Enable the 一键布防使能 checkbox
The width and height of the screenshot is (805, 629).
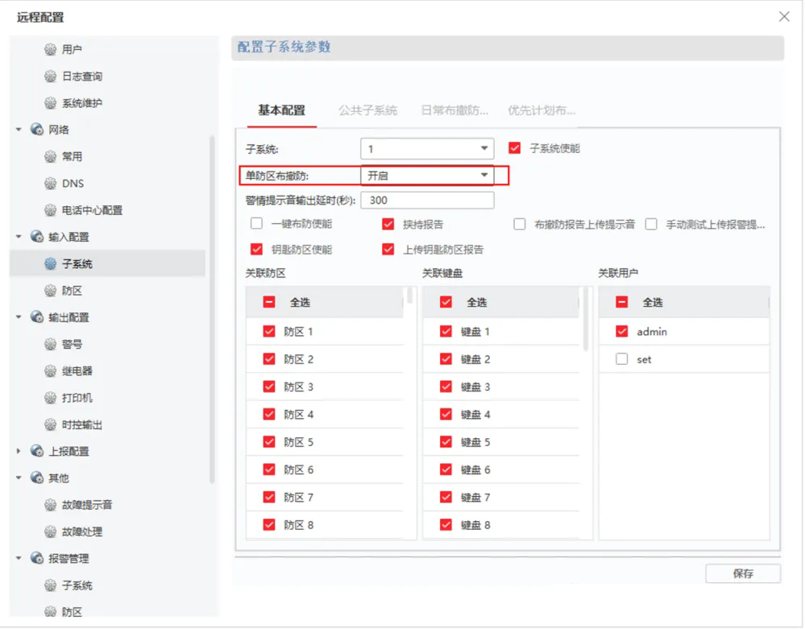click(x=257, y=225)
